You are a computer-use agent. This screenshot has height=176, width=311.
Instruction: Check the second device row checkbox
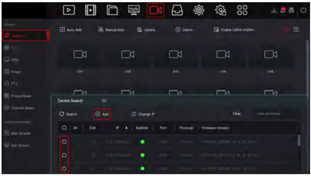tap(64, 155)
